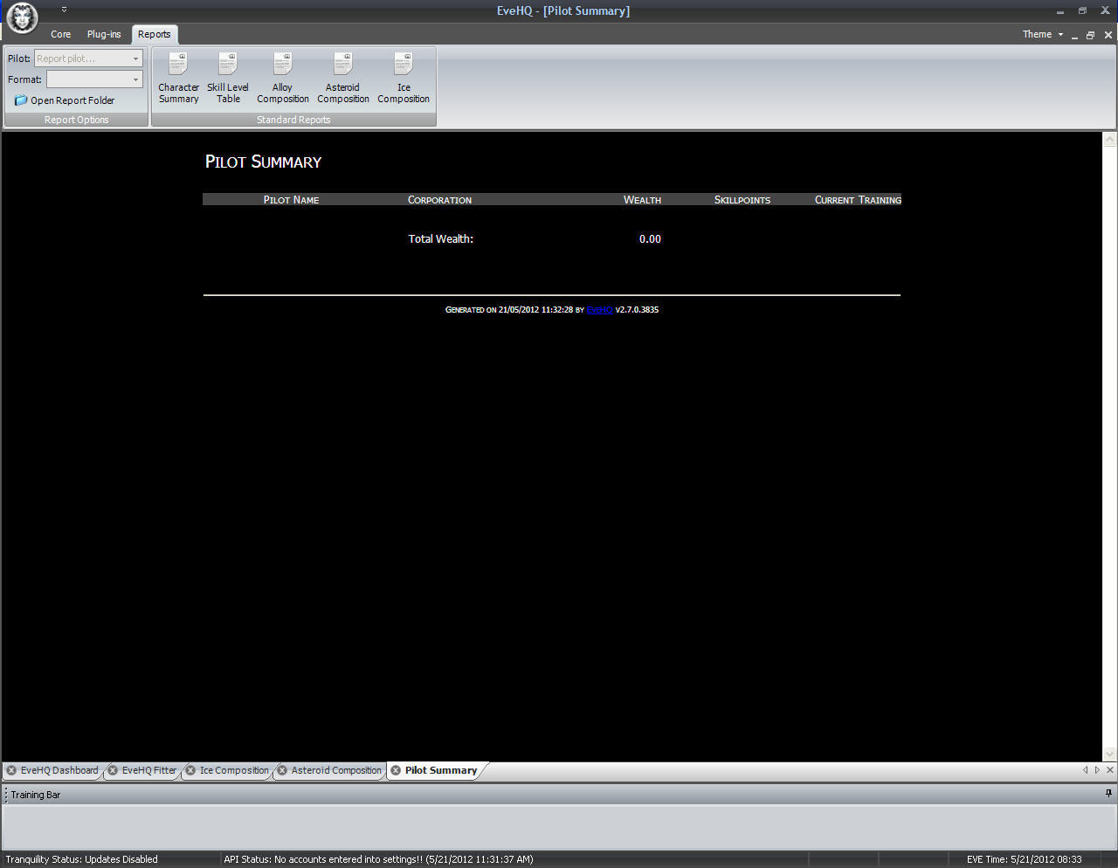Generate the Ice Composition report
The image size is (1118, 868).
pyautogui.click(x=404, y=78)
